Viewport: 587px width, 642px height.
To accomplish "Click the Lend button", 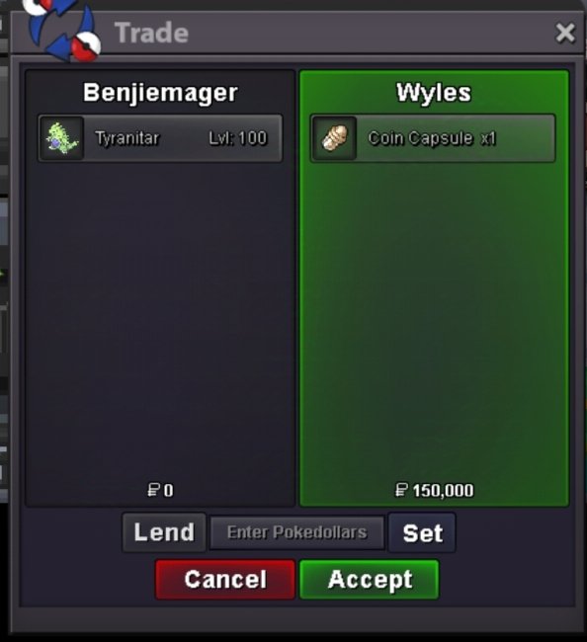I will pyautogui.click(x=164, y=532).
